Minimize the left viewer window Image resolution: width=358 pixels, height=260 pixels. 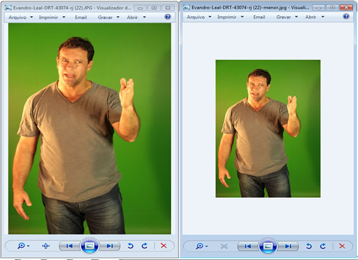(140, 8)
